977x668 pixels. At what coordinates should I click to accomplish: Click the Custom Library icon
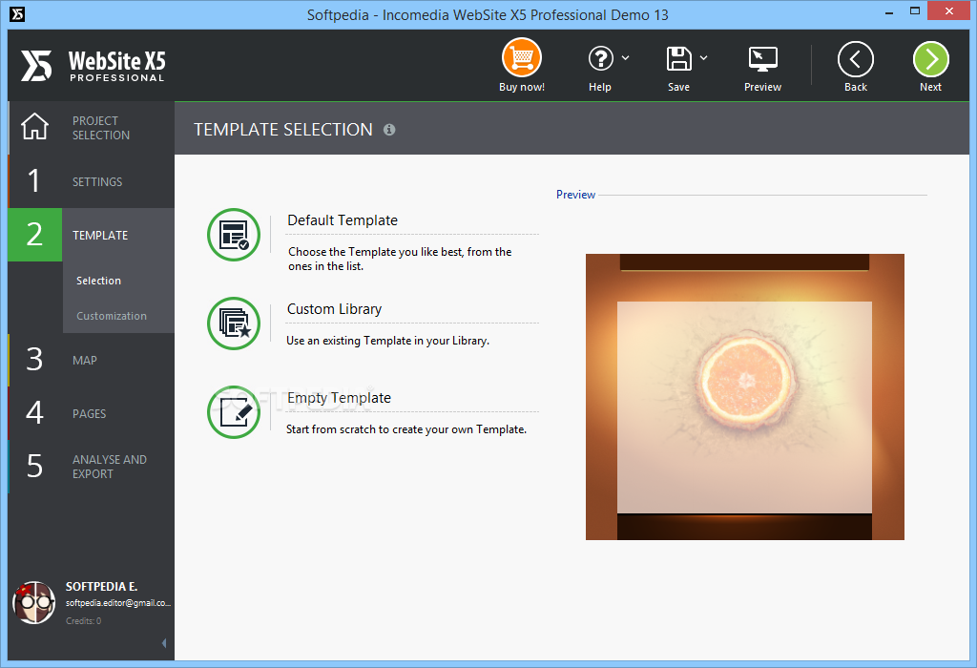[234, 324]
